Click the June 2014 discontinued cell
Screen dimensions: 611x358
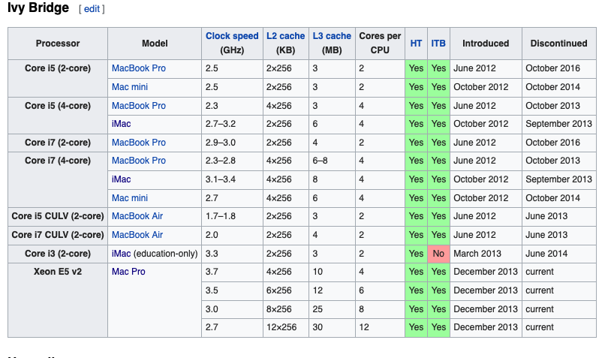pos(558,254)
